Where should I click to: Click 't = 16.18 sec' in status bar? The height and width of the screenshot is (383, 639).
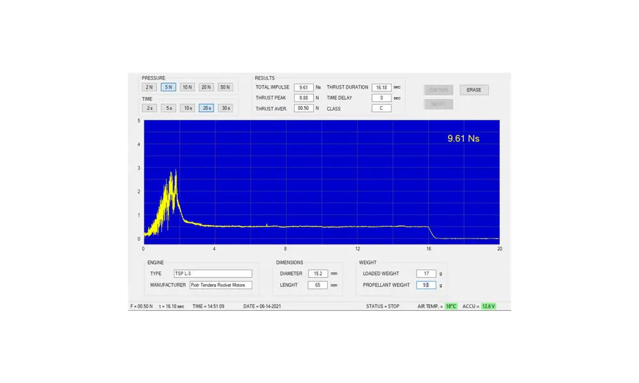171,306
